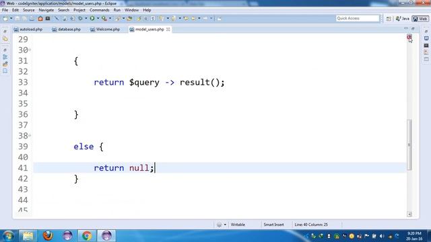This screenshot has height=242, width=431.
Task: Open the Run menu
Action: click(117, 10)
